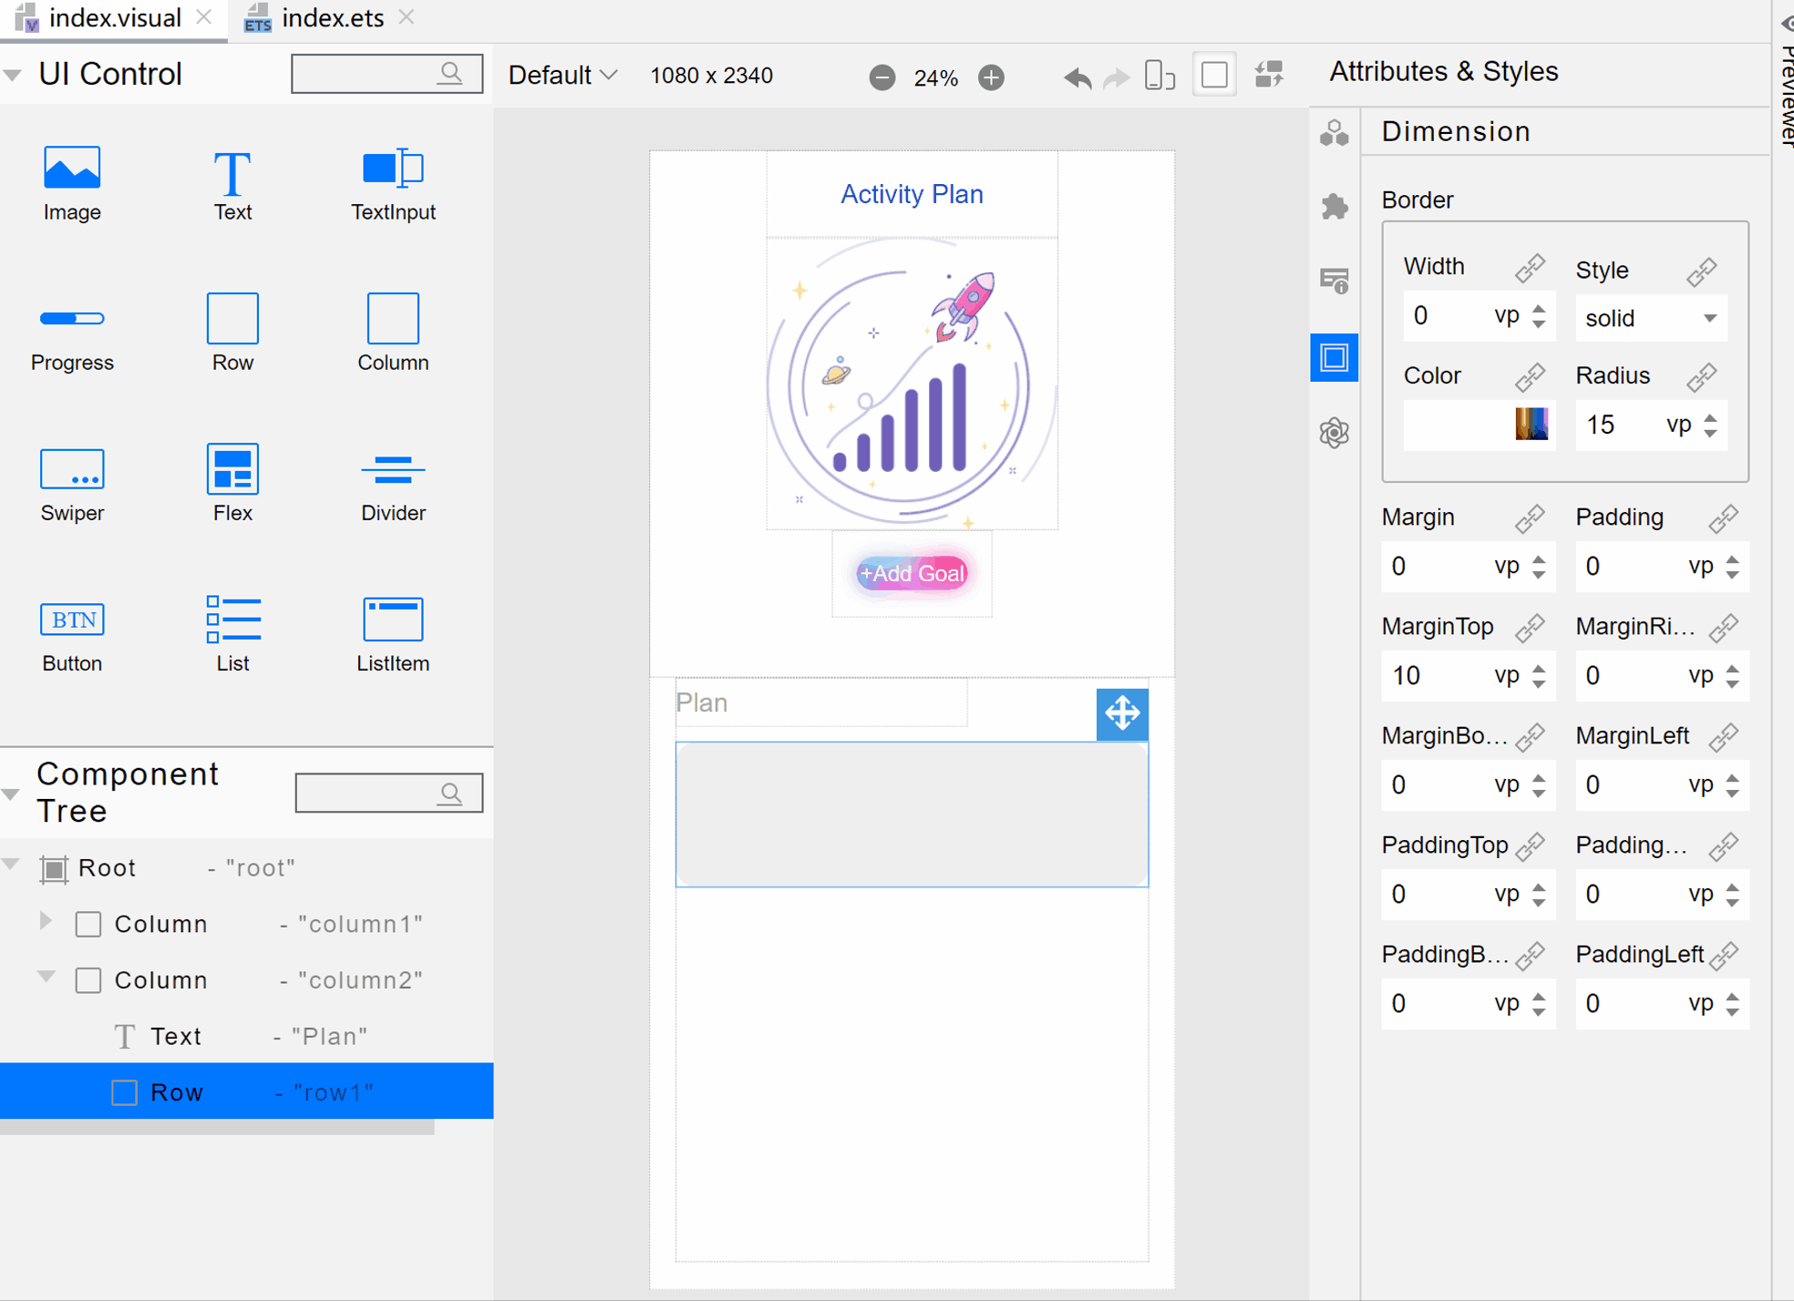Open the Dimension box-model sidebar icon
Viewport: 1794px width, 1301px height.
tap(1334, 357)
